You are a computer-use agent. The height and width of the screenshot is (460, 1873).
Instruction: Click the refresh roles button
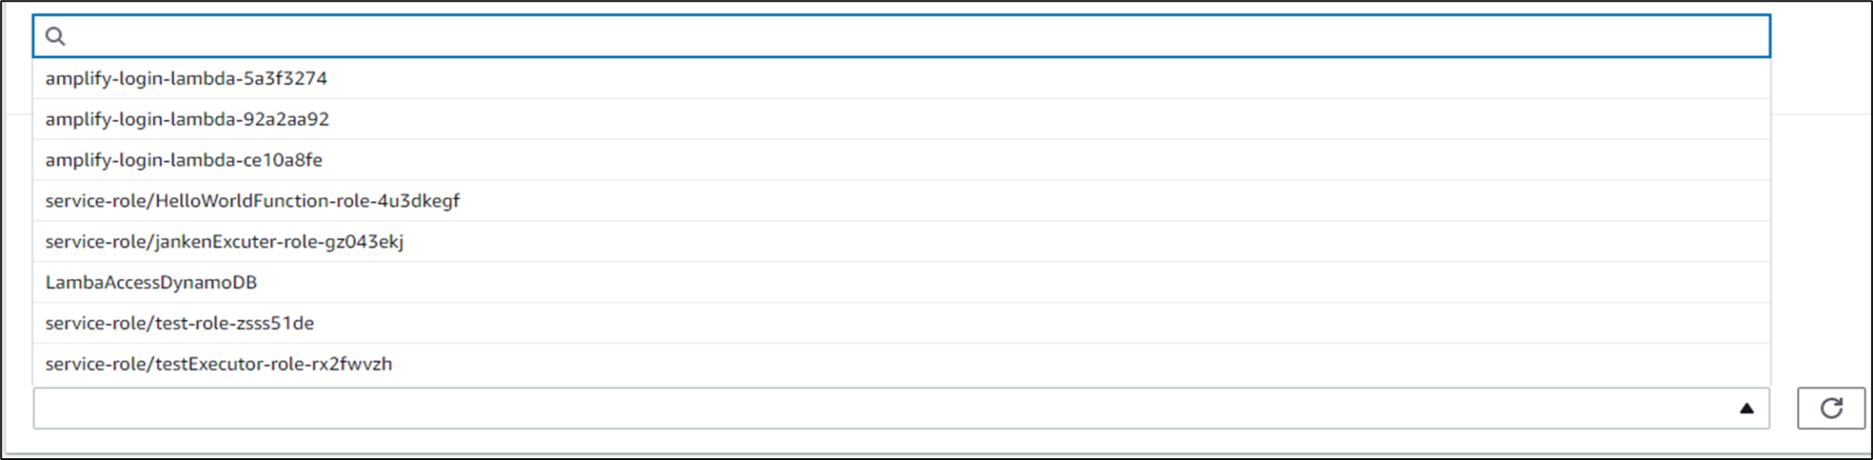(x=1830, y=408)
